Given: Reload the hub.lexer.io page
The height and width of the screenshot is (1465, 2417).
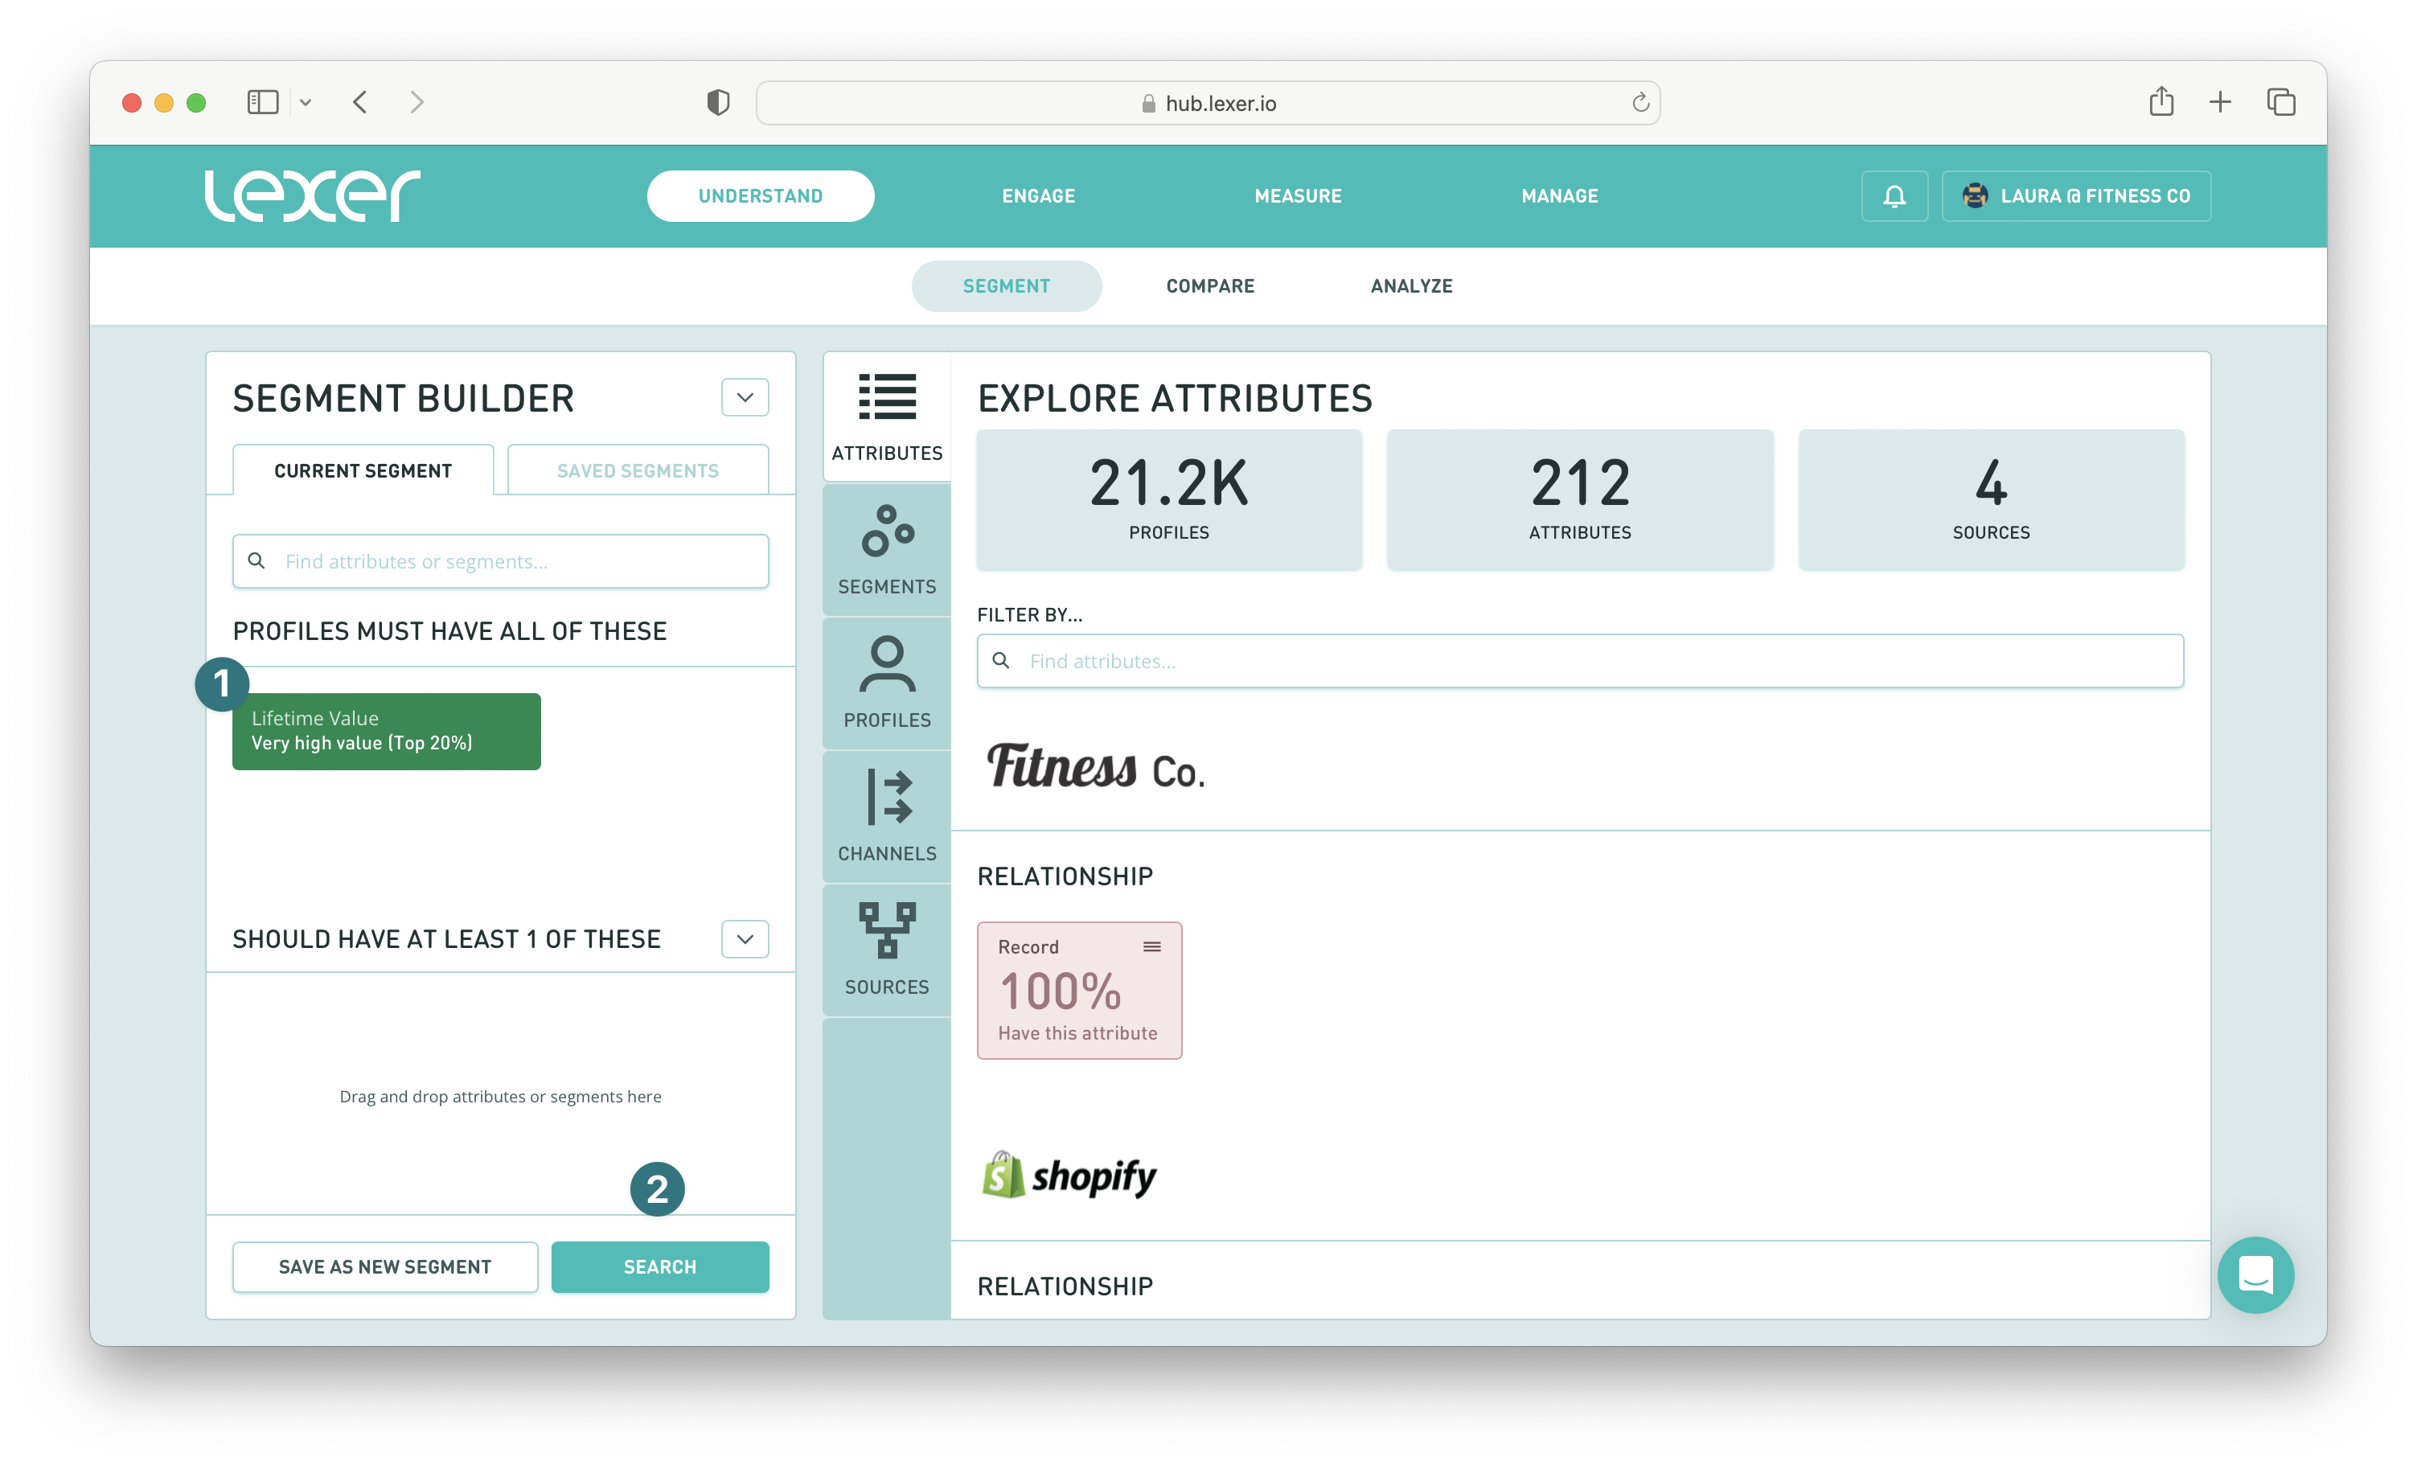Looking at the screenshot, I should [x=1640, y=102].
